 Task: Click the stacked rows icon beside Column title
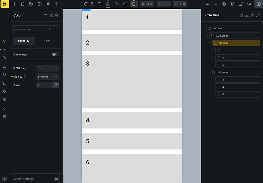click(51, 15)
